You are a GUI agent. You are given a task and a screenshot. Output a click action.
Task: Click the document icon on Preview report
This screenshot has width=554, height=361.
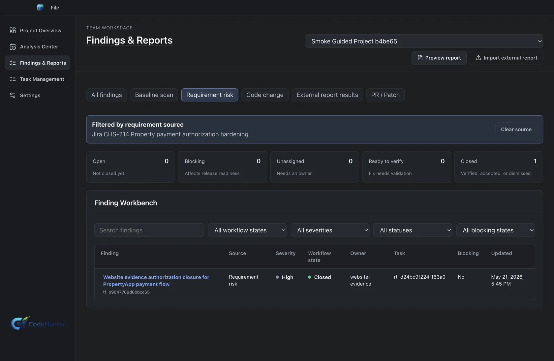[420, 58]
